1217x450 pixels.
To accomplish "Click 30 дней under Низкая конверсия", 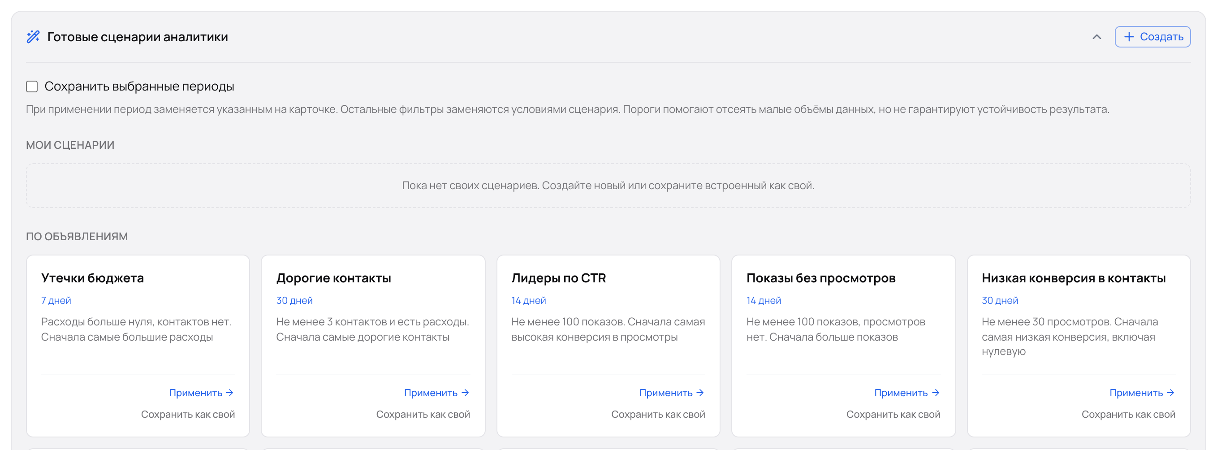I will (x=1000, y=301).
